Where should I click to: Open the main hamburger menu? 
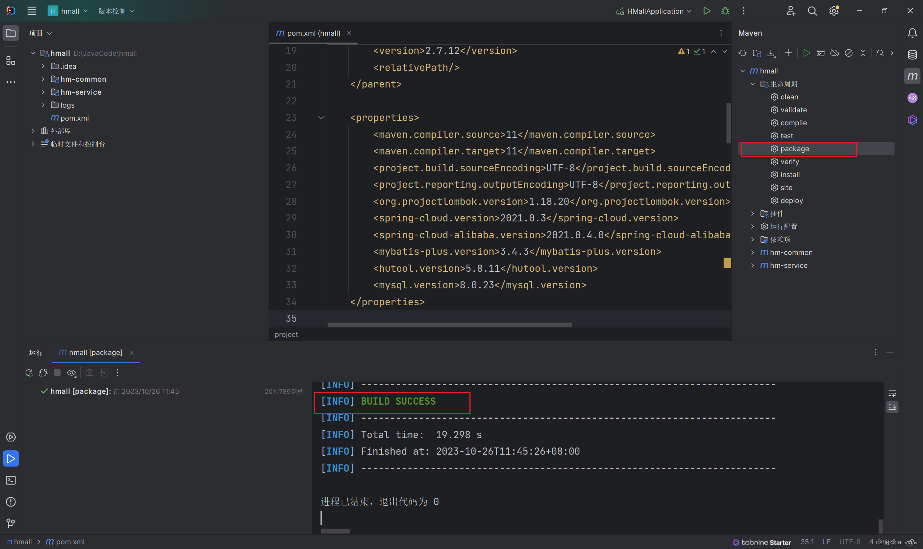coord(31,11)
